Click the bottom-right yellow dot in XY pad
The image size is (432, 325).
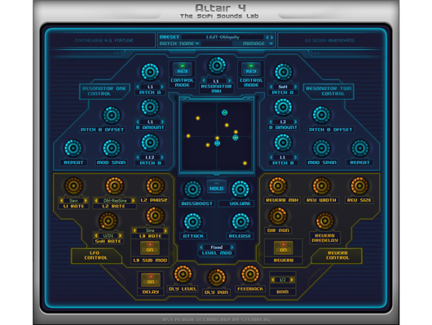point(245,163)
